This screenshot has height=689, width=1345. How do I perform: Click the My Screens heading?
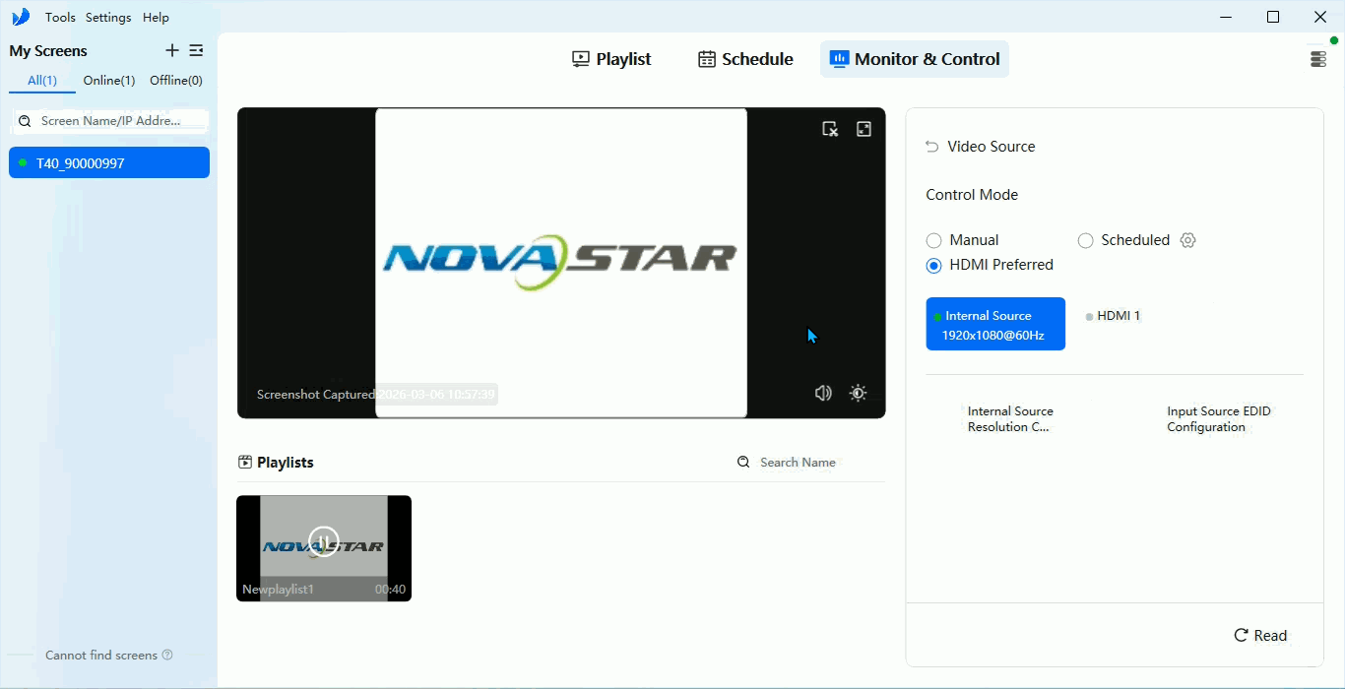tap(48, 51)
